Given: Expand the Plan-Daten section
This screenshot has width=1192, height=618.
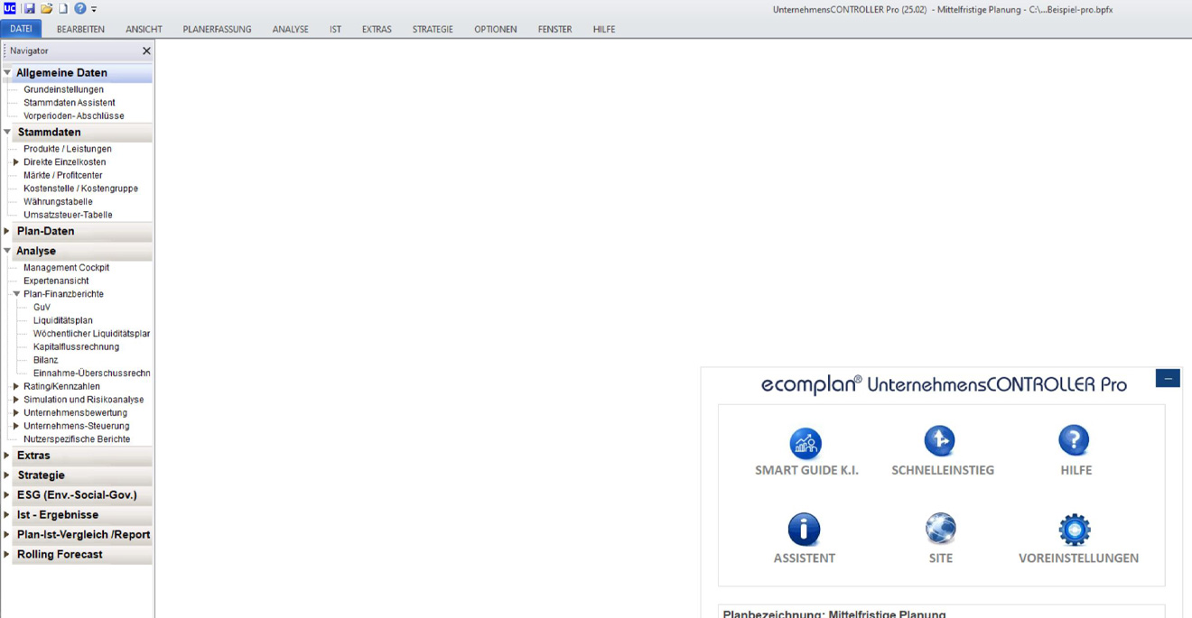Looking at the screenshot, I should coord(7,231).
